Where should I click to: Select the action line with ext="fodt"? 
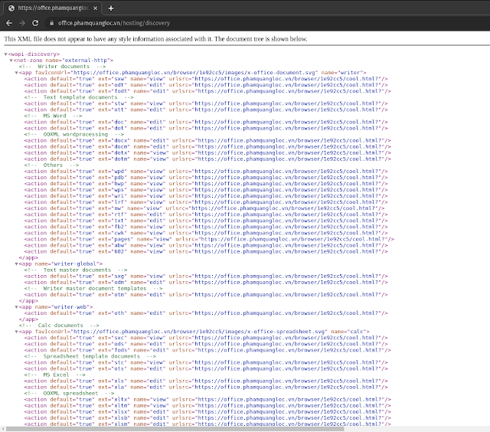point(207,91)
